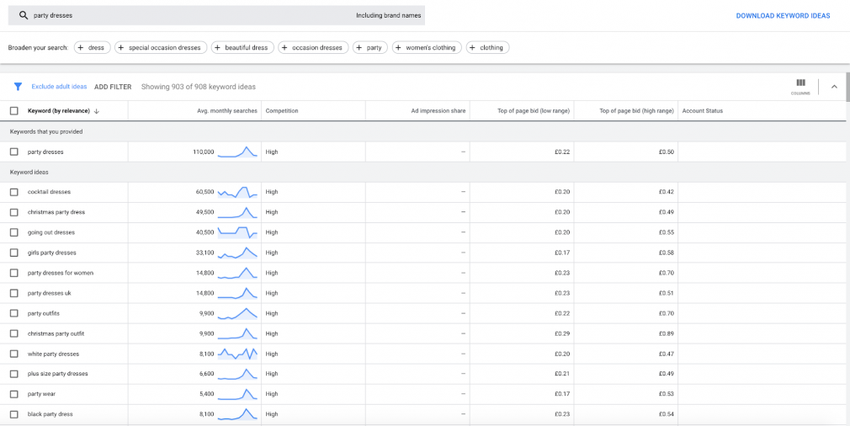Viewport: 850px width, 426px height.
Task: Click sort arrow beside Keyword by relevance
Action: click(x=97, y=111)
